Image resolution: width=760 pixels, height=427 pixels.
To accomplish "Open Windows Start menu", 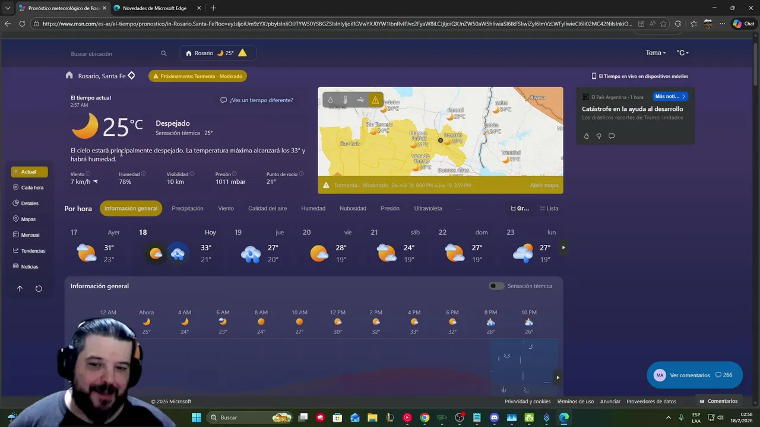I will (197, 418).
